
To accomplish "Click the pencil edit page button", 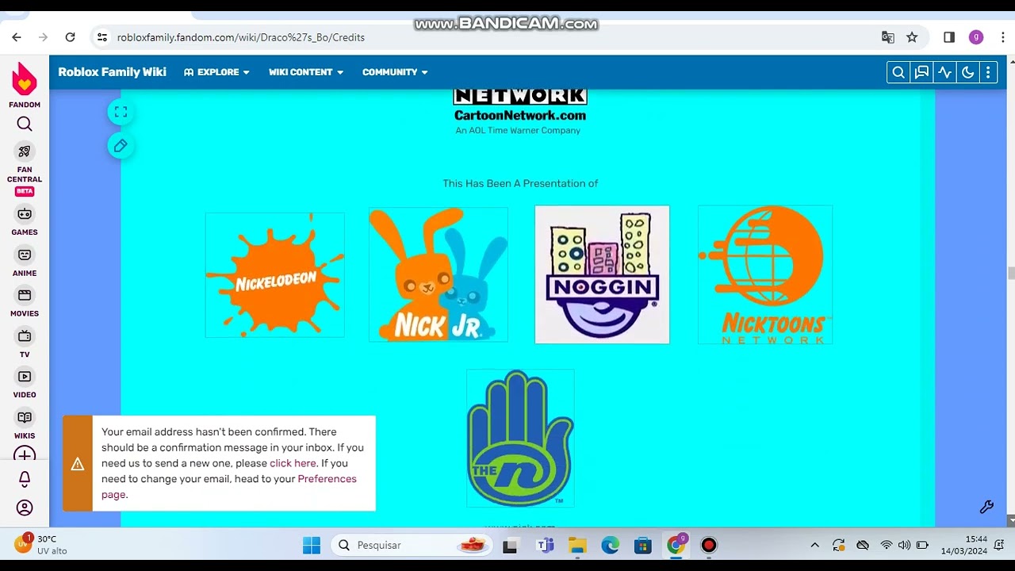I will tap(121, 146).
